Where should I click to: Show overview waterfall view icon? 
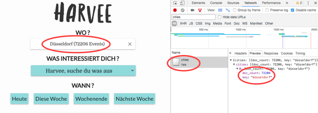228,10
